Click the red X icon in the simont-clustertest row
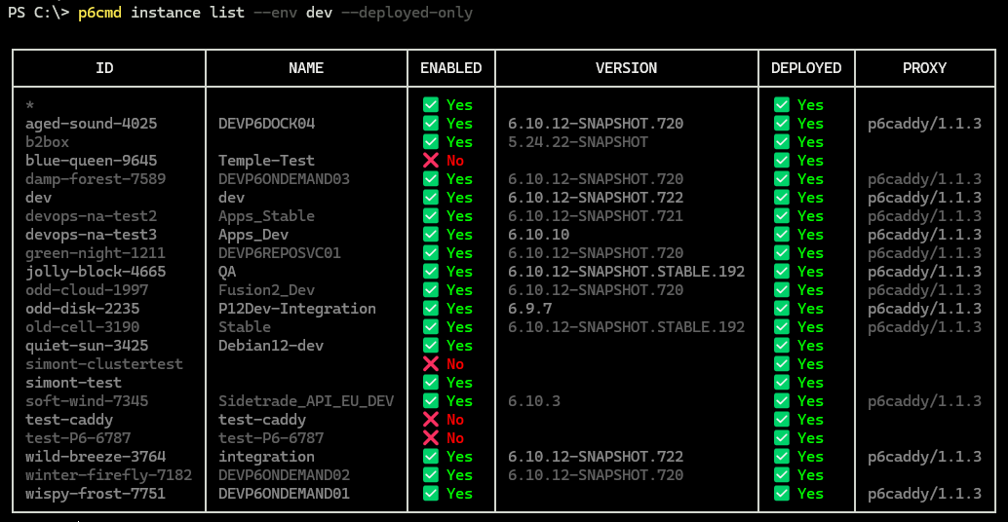This screenshot has height=522, width=1008. coord(431,364)
